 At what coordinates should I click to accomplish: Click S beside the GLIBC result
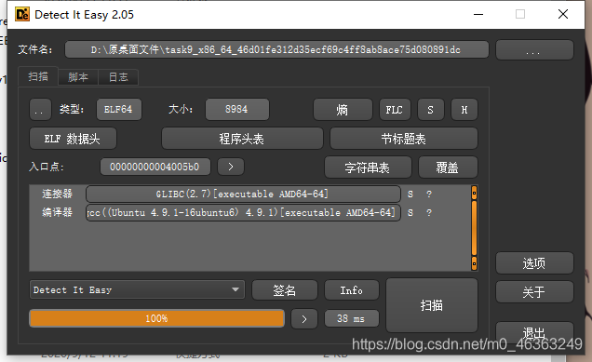pos(410,194)
